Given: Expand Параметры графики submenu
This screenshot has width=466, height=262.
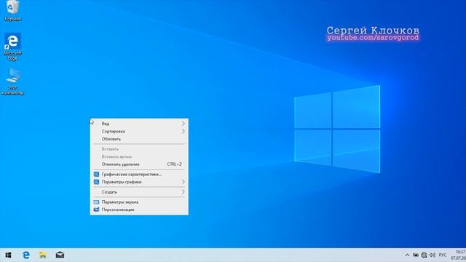Looking at the screenshot, I should (139, 182).
